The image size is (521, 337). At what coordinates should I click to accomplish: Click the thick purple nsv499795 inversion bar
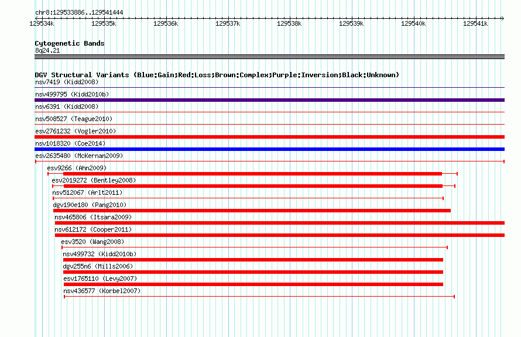[x=269, y=100]
